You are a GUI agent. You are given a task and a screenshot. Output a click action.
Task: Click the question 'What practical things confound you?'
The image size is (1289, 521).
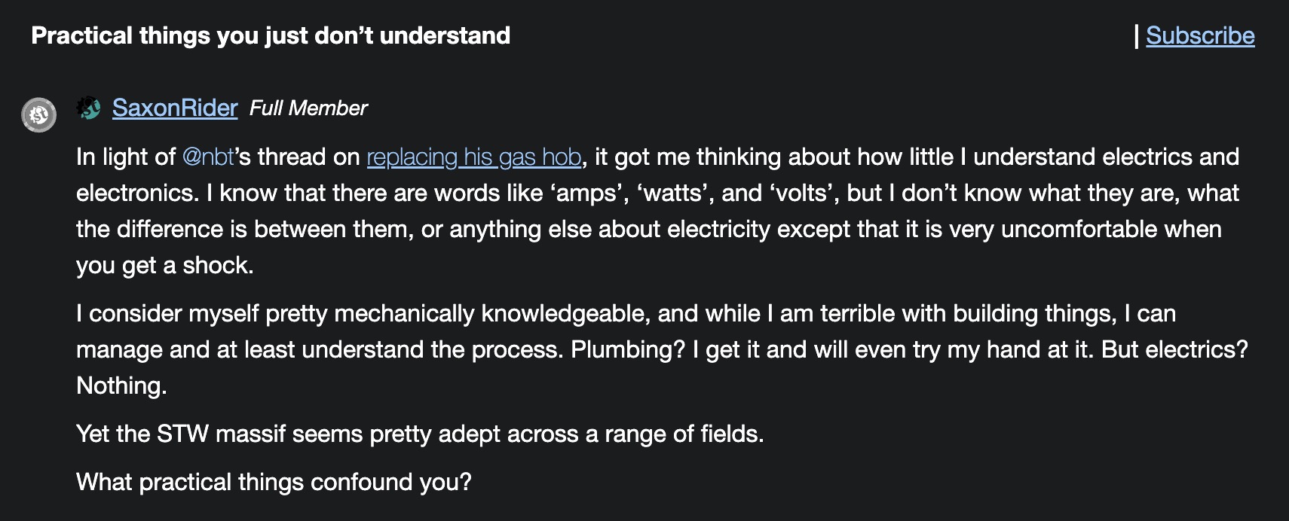click(274, 482)
